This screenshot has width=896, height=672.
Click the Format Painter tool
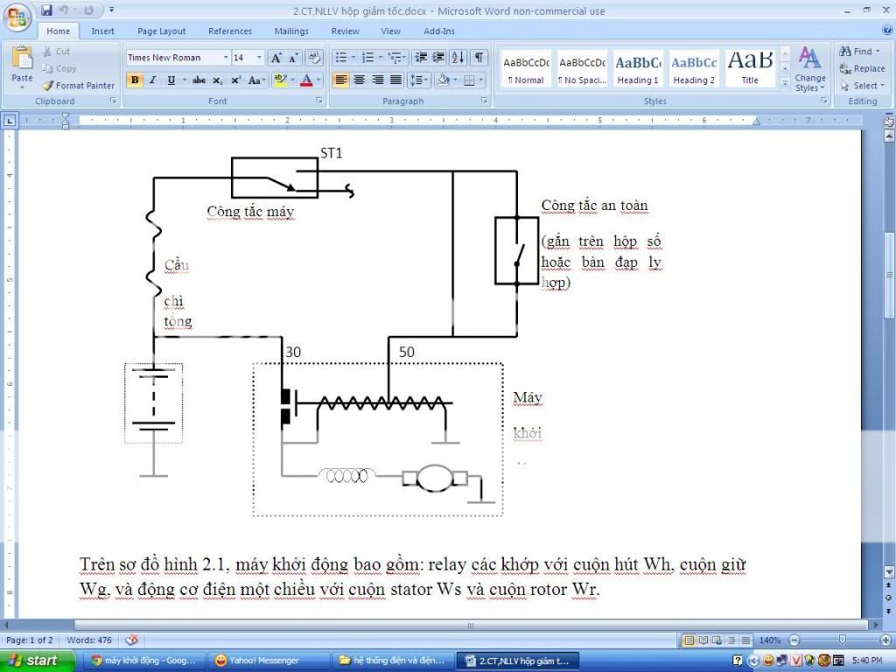pos(78,86)
